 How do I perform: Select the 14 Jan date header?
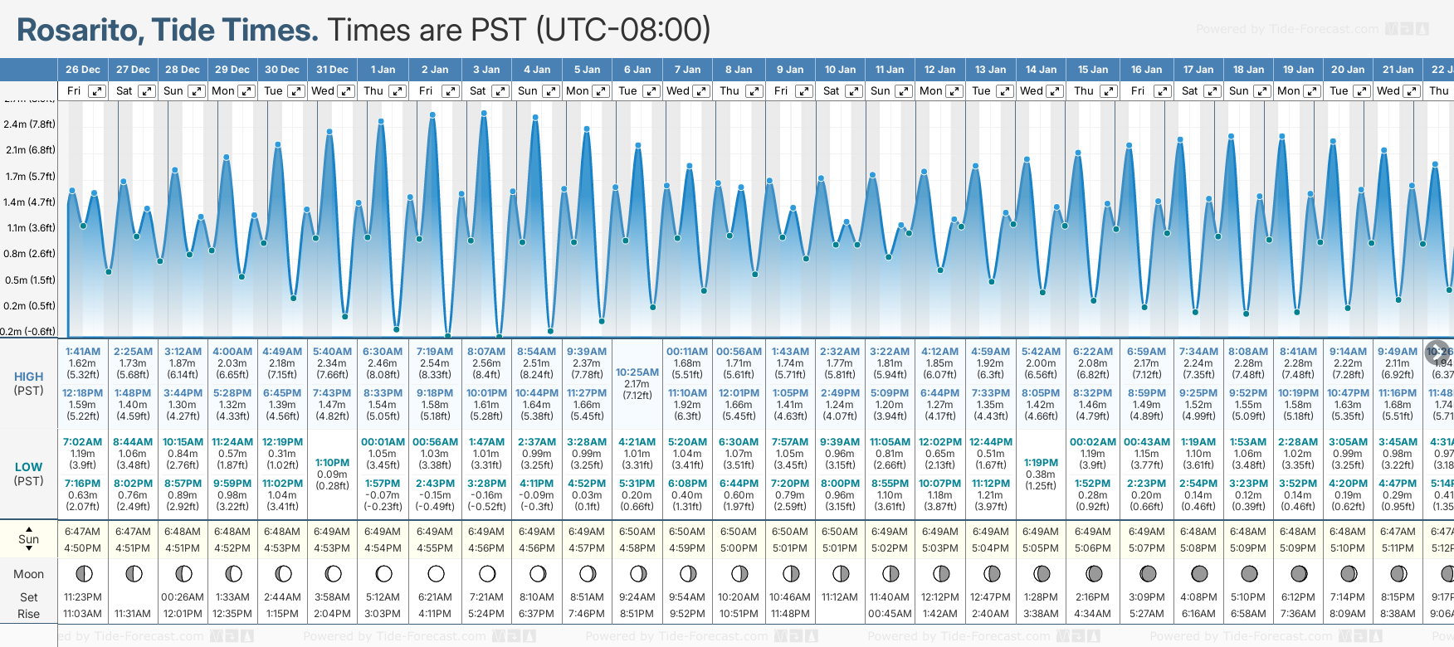point(1041,70)
